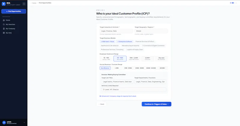240x126 pixels.
Task: Choose Any size headcount option
Action: coord(161,58)
